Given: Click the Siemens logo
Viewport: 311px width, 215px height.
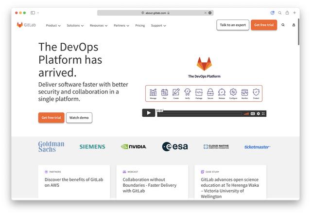Looking at the screenshot, I should coord(92,147).
